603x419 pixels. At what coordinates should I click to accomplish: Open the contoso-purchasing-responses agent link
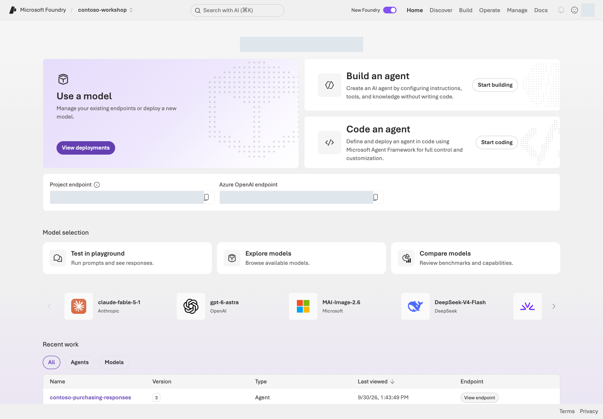(x=90, y=398)
